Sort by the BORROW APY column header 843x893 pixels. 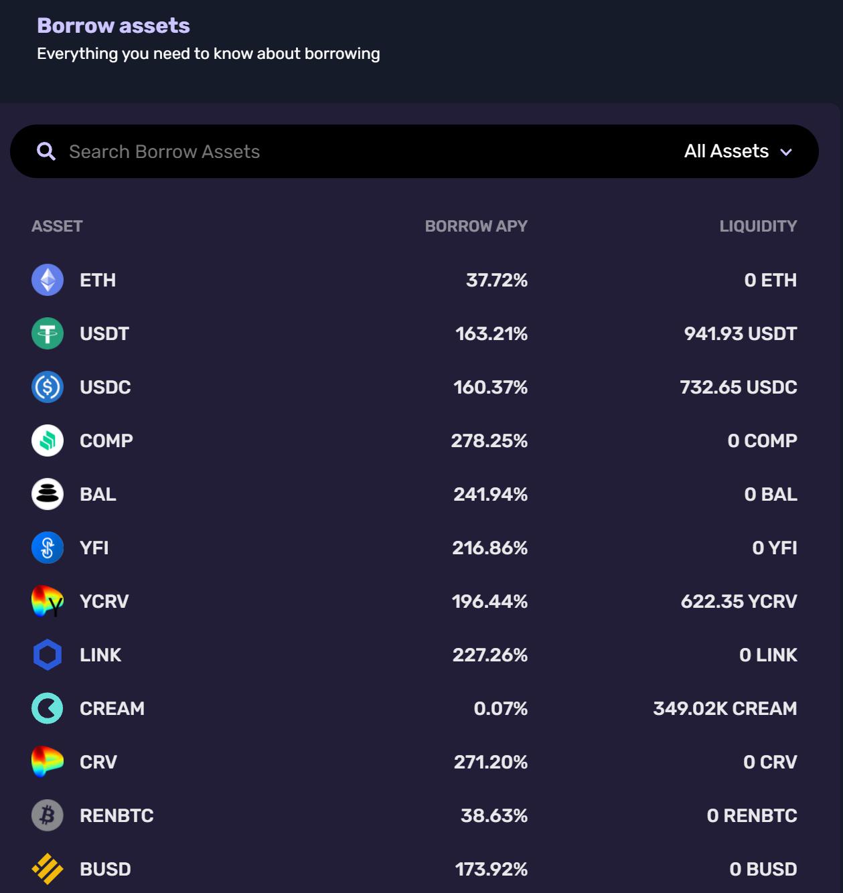[476, 226]
